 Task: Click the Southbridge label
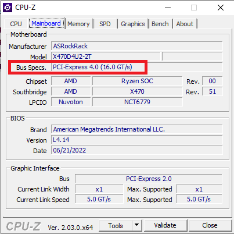click(30, 92)
